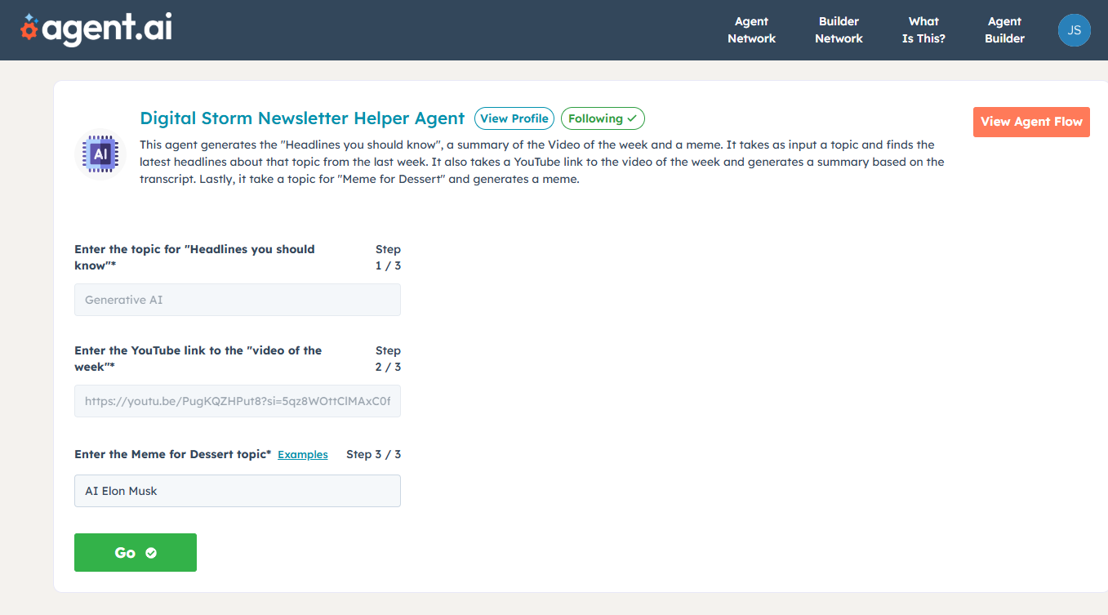Toggle the Following button

[x=603, y=118]
